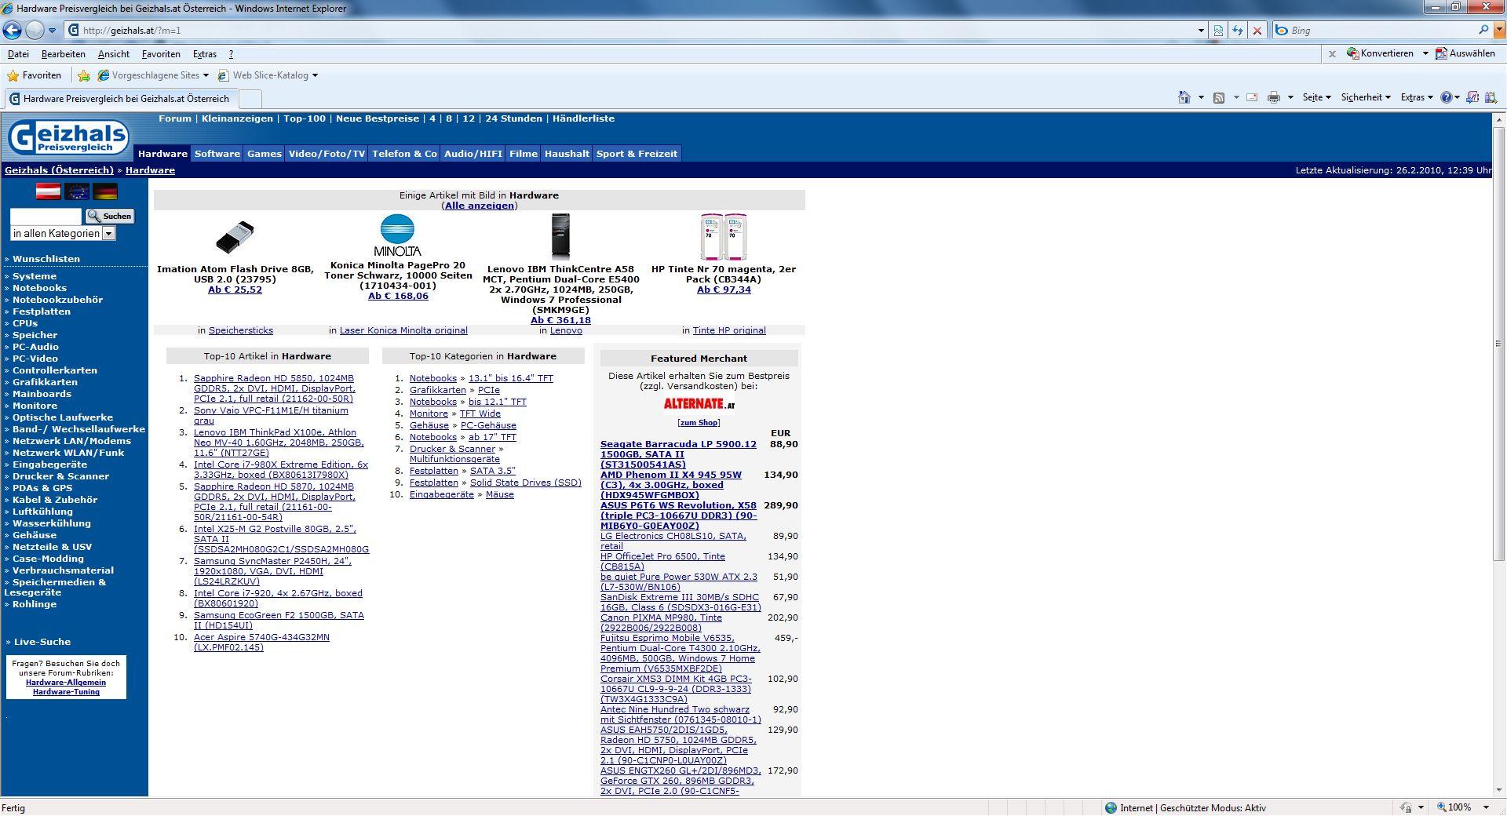Click the Add to Favorites Bar star icon
This screenshot has height=816, width=1507.
click(84, 75)
